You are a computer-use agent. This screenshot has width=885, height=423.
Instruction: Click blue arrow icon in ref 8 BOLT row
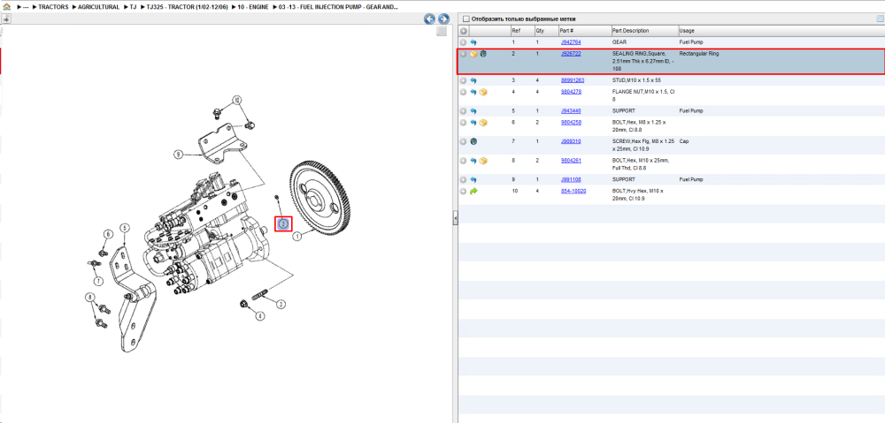tap(473, 161)
